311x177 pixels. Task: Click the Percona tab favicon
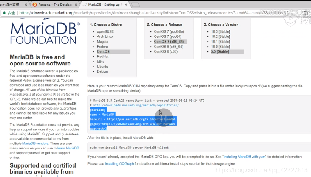click(x=35, y=5)
